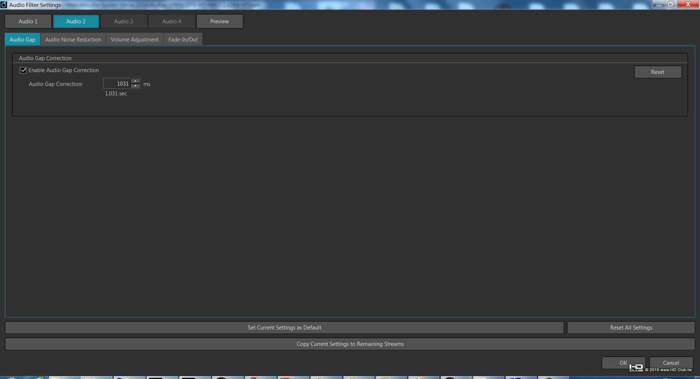Decrease gap correction with down arrow
The image size is (700, 379).
(x=136, y=86)
